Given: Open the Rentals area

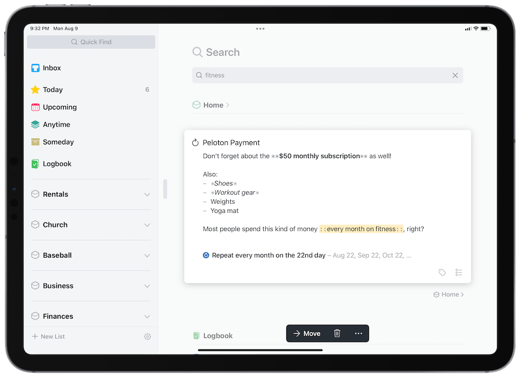Looking at the screenshot, I should coord(56,194).
